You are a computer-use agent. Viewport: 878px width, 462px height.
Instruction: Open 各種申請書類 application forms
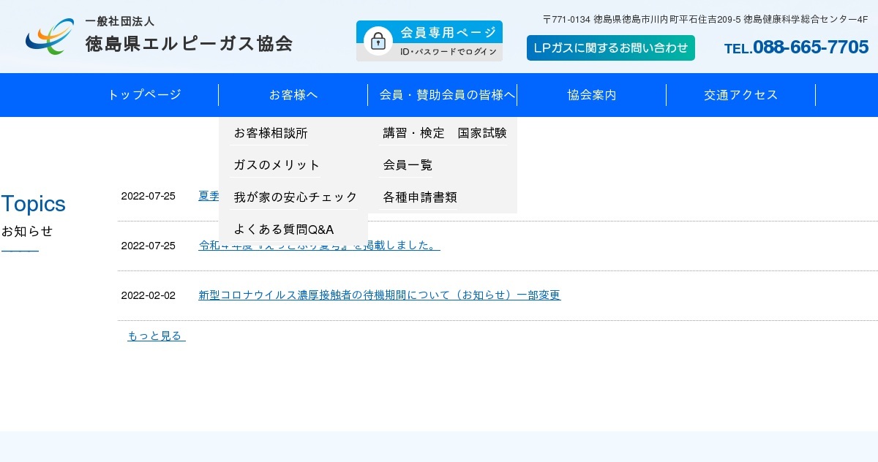pyautogui.click(x=419, y=197)
